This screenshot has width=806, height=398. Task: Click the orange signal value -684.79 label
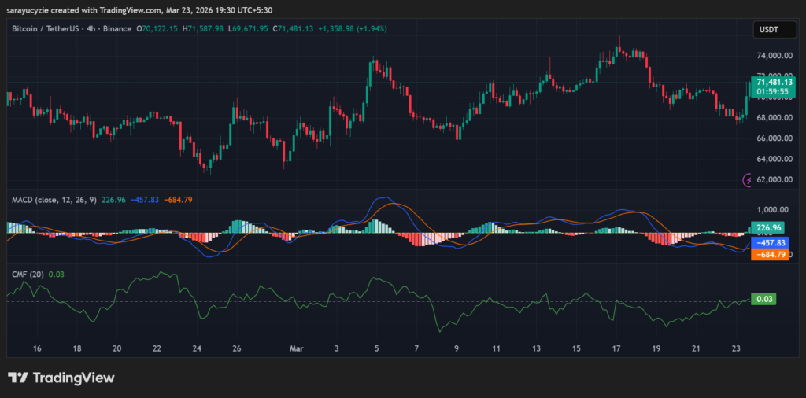767,255
